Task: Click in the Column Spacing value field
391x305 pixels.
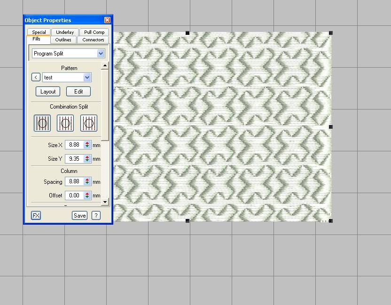Action: click(x=74, y=181)
